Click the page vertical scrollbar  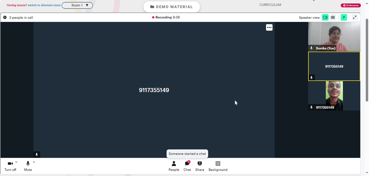(367, 60)
